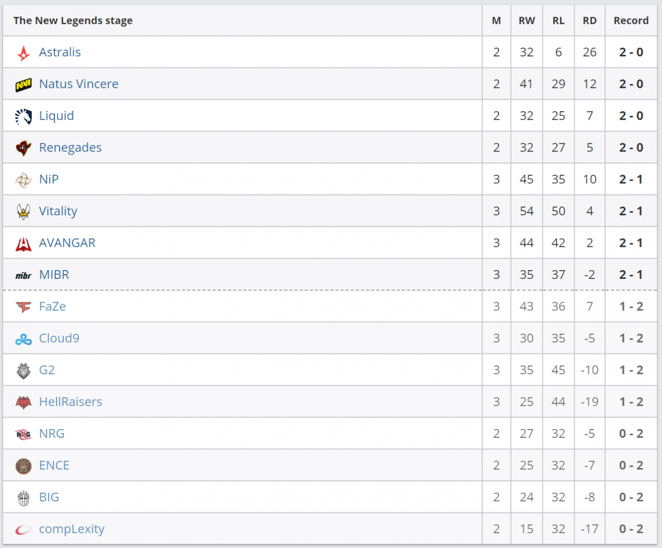This screenshot has width=662, height=548.
Task: Click the RD column header
Action: [590, 21]
